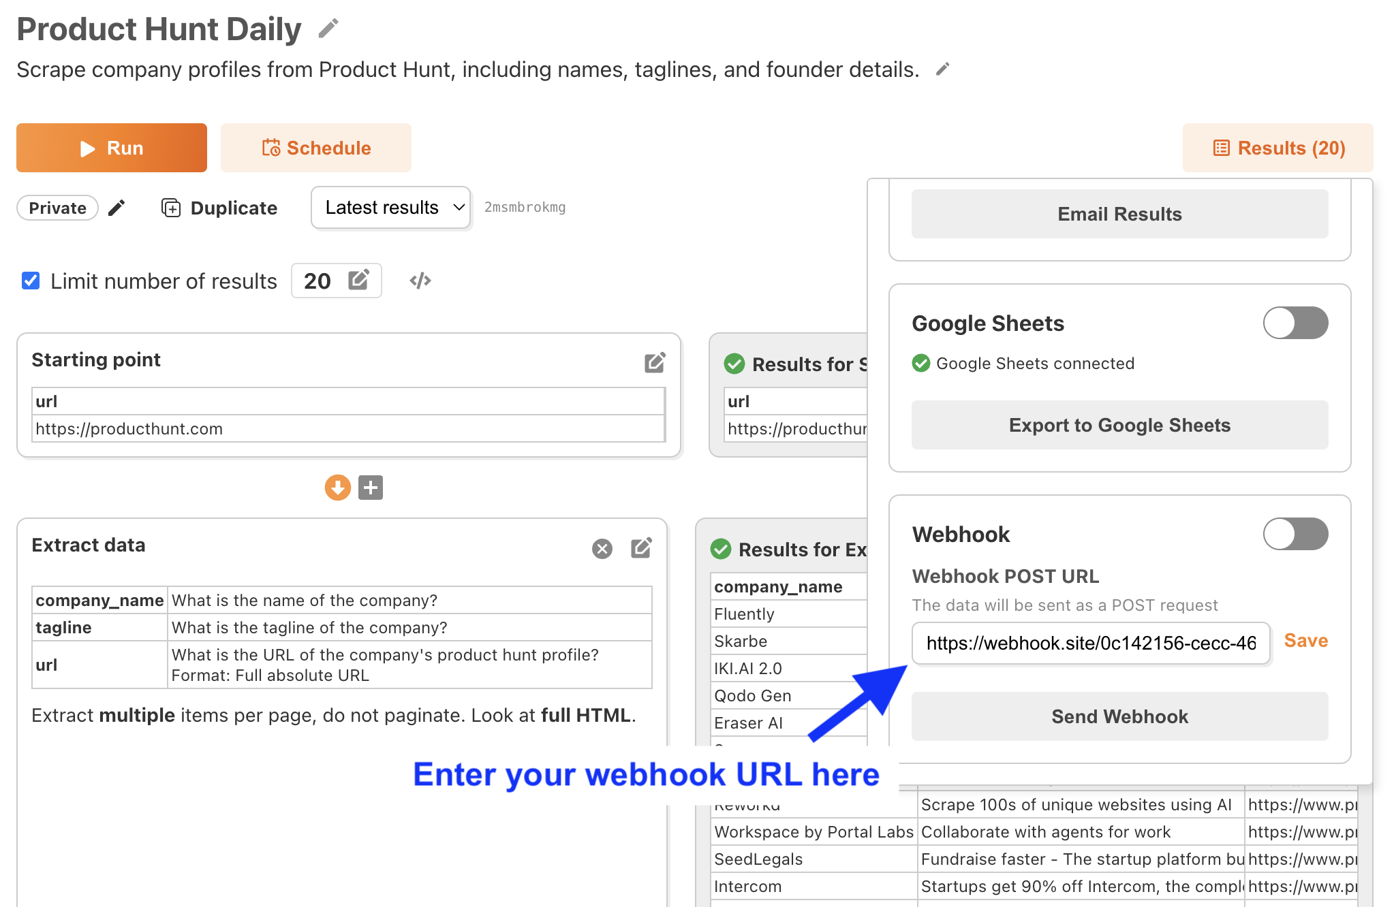Turn on the Webhook toggle
This screenshot has width=1394, height=907.
coord(1295,534)
